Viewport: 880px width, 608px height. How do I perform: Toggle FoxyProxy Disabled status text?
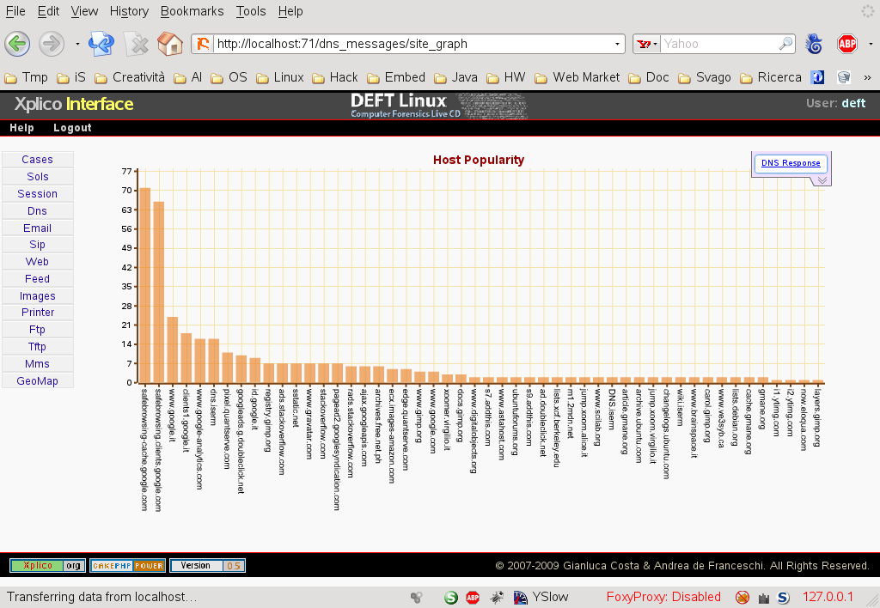(x=663, y=597)
